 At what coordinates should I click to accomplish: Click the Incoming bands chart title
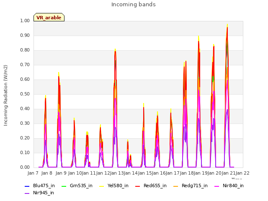click(134, 5)
